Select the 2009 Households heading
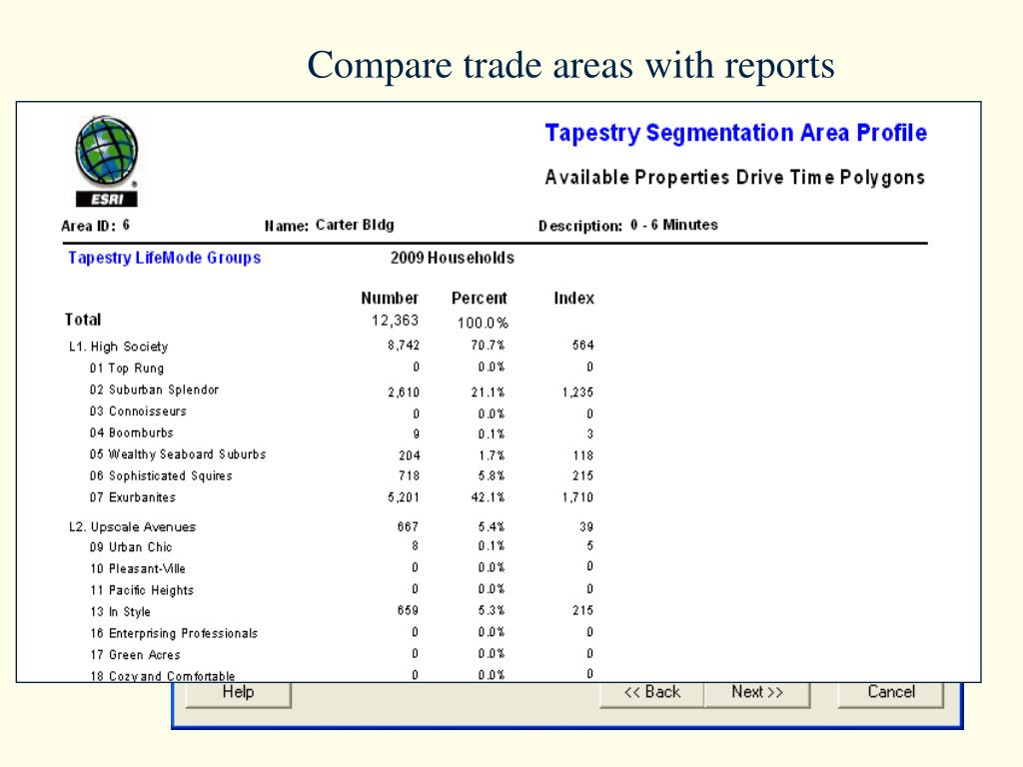 (x=453, y=258)
